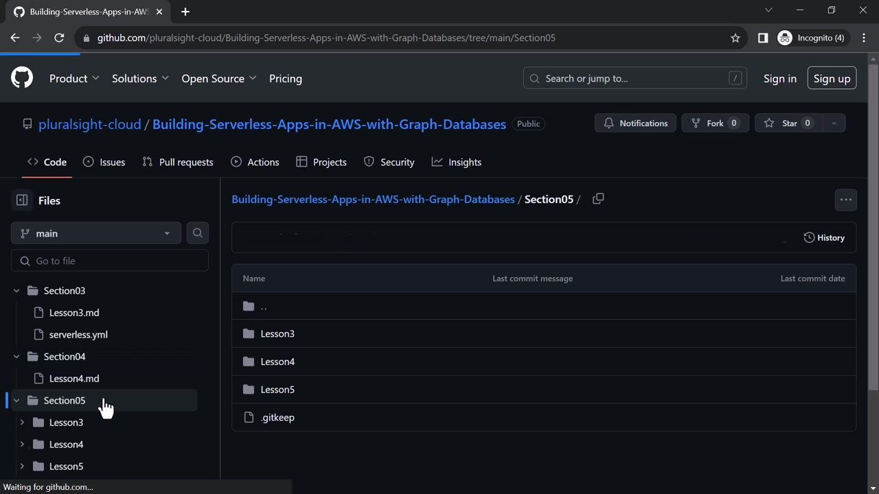Expand Lesson3 folder in file tree
The height and width of the screenshot is (494, 879).
pyautogui.click(x=22, y=423)
